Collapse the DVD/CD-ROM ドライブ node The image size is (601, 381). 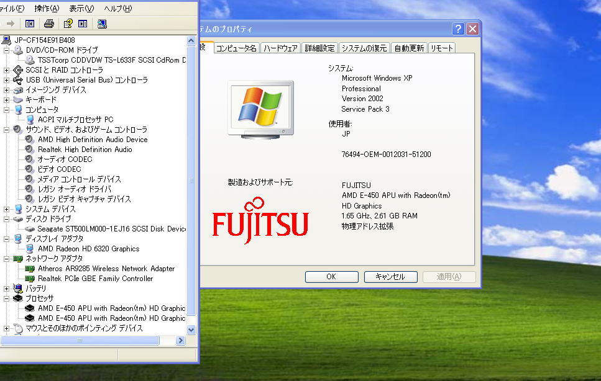click(6, 50)
